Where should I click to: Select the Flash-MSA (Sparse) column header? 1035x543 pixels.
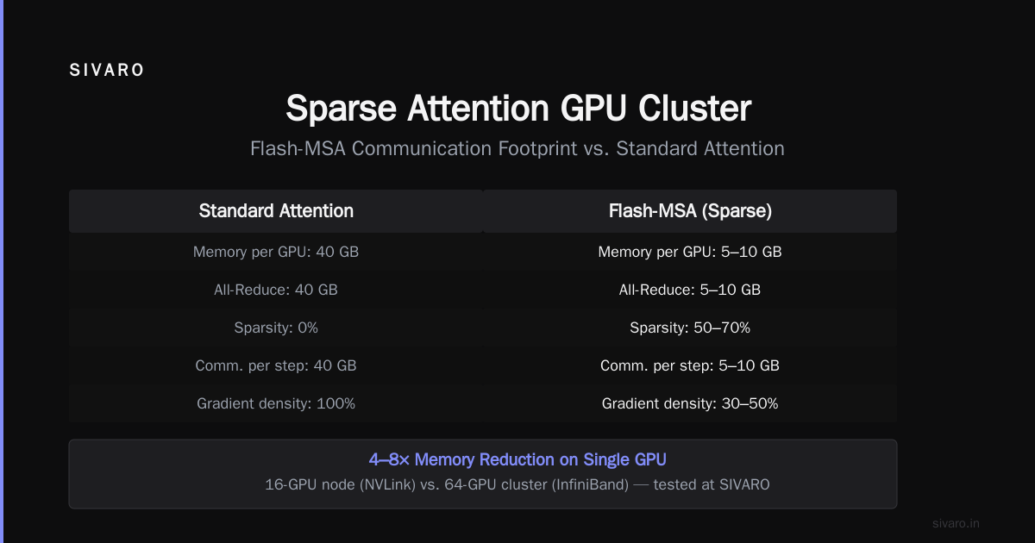(690, 211)
